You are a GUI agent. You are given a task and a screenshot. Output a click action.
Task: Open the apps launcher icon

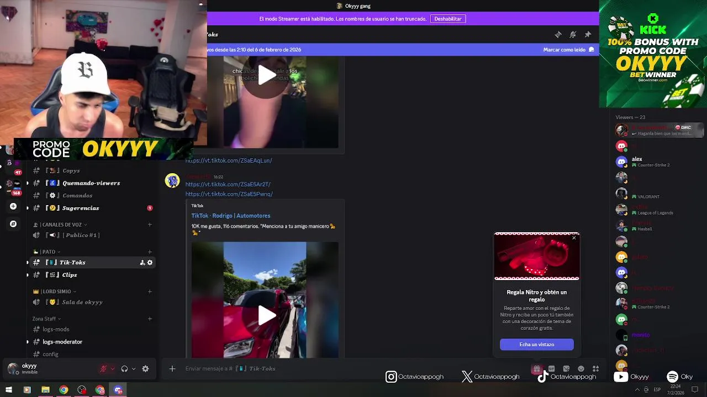595,369
